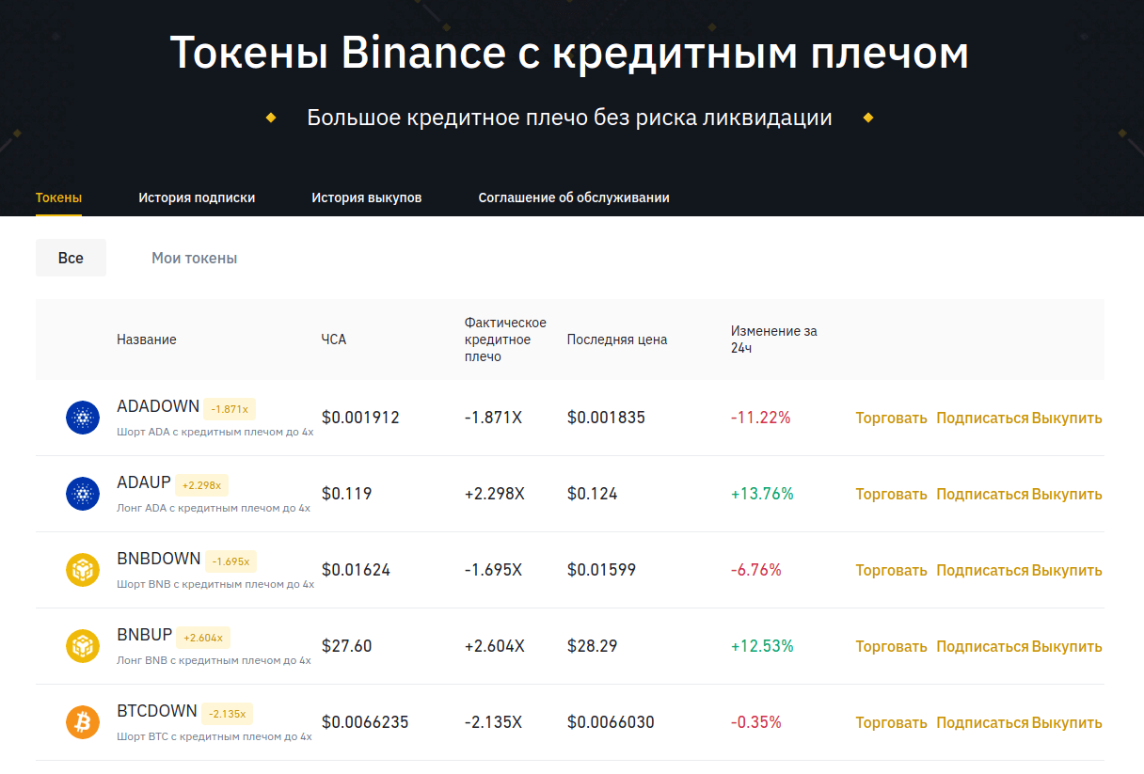Switch to История выкупов tab
The width and height of the screenshot is (1144, 774).
click(367, 197)
